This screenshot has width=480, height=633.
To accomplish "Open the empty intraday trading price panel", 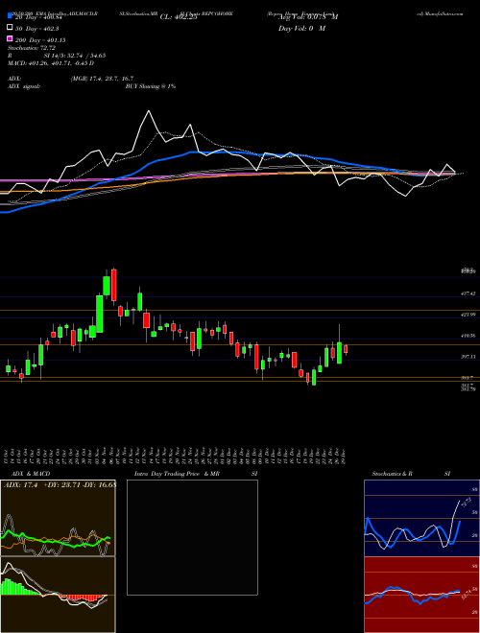I will click(192, 537).
